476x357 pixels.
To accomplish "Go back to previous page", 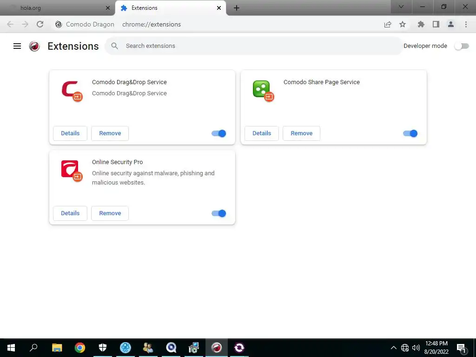I will [10, 24].
